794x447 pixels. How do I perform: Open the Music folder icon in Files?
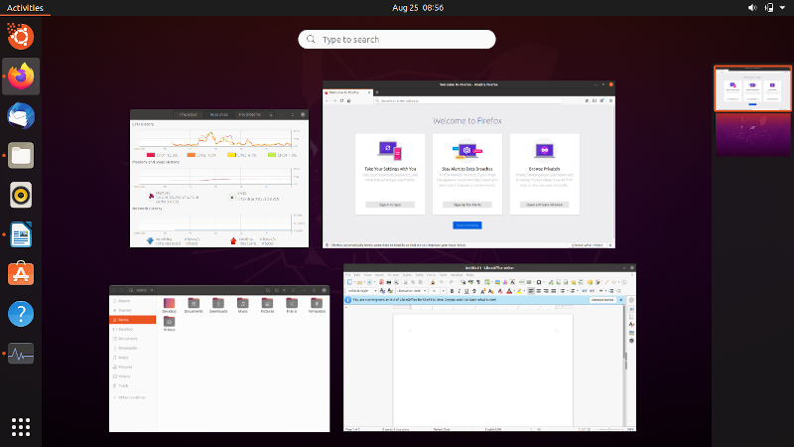click(243, 305)
